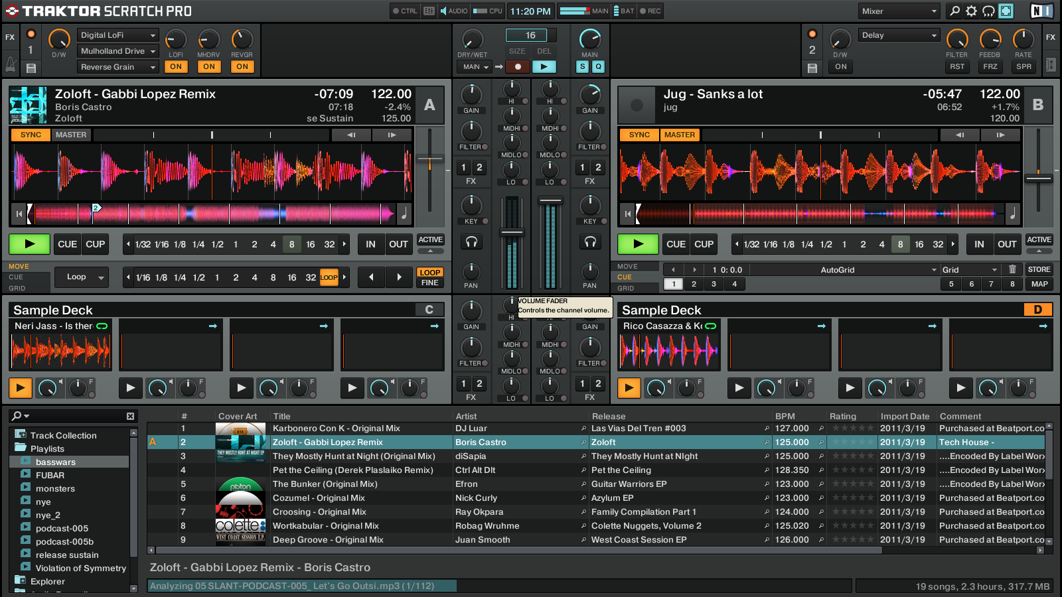The width and height of the screenshot is (1062, 597).
Task: Click CUP button on Deck B
Action: [704, 244]
